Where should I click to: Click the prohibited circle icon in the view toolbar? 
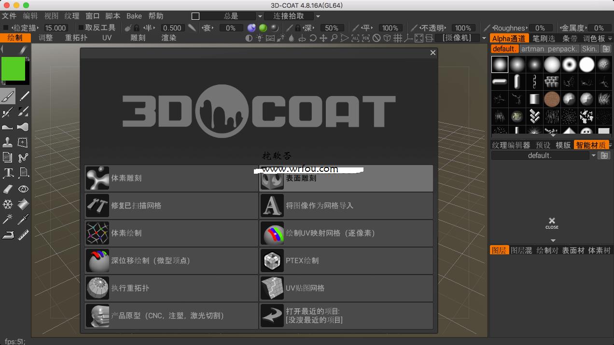377,38
